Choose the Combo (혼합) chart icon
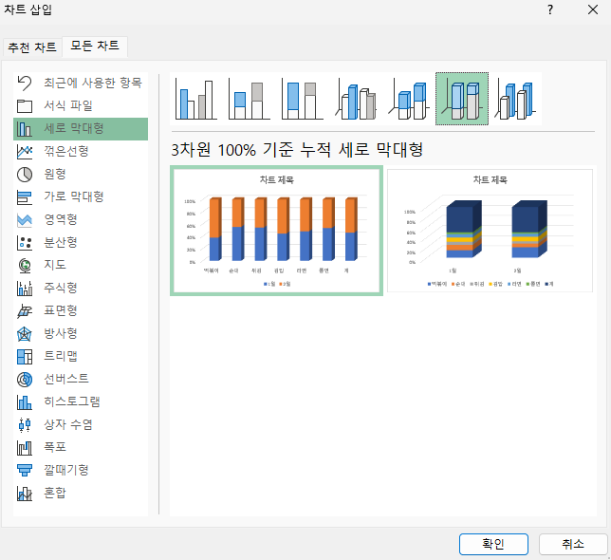Screen dimensions: 611x560 (x=25, y=494)
